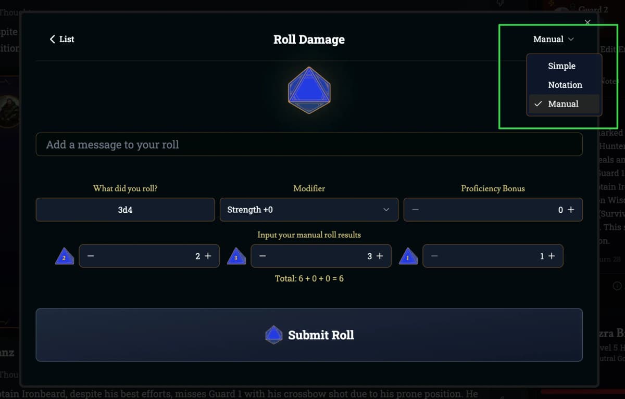
Task: Select Notation roll mode option
Action: (565, 85)
